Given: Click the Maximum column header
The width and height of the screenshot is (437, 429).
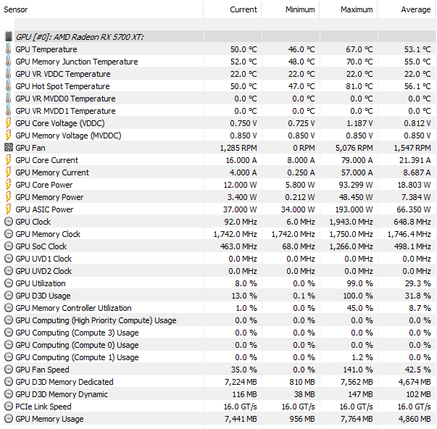Looking at the screenshot, I should click(x=349, y=9).
